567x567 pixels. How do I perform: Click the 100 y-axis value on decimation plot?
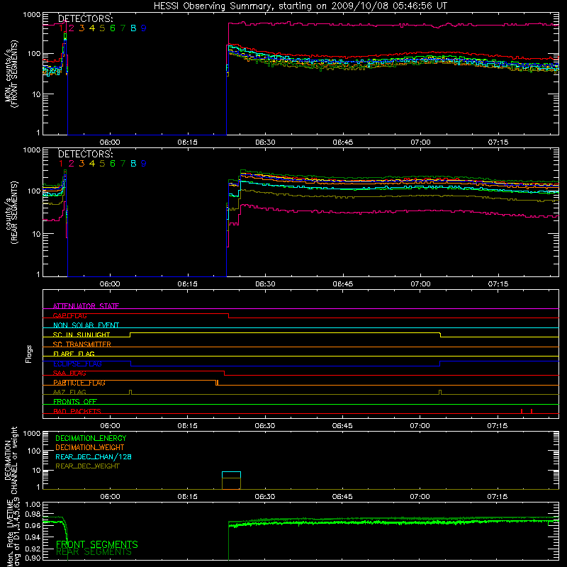pos(34,451)
